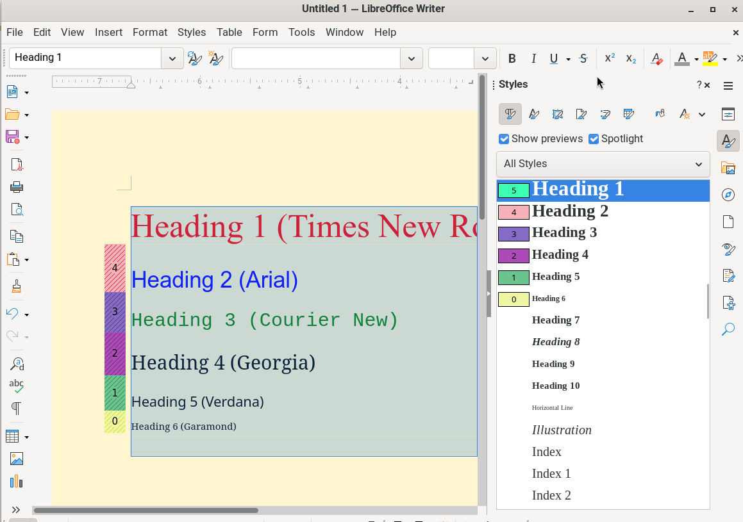Apply Italic formatting

pyautogui.click(x=533, y=58)
